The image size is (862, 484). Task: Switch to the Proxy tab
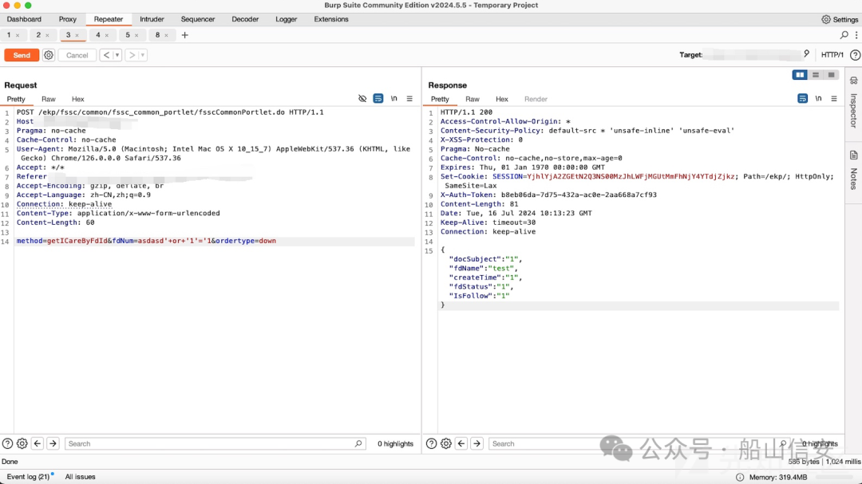(68, 19)
